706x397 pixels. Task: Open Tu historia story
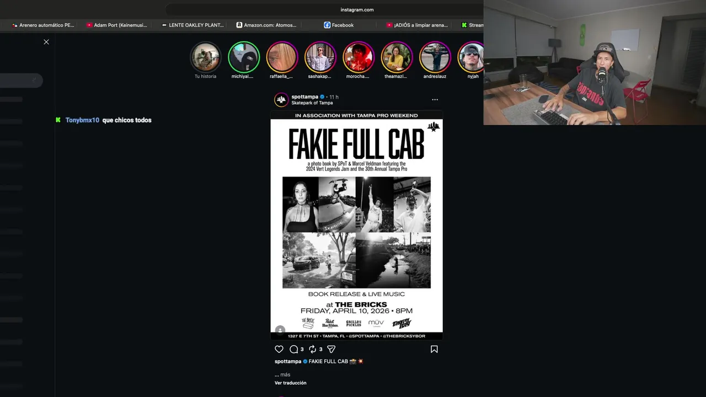click(205, 57)
